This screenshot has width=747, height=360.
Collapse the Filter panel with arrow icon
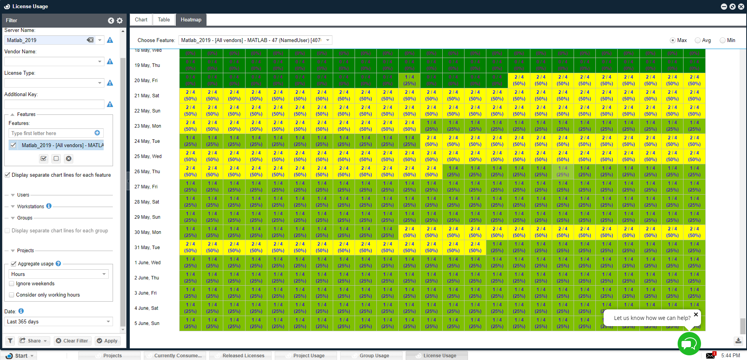tap(111, 21)
